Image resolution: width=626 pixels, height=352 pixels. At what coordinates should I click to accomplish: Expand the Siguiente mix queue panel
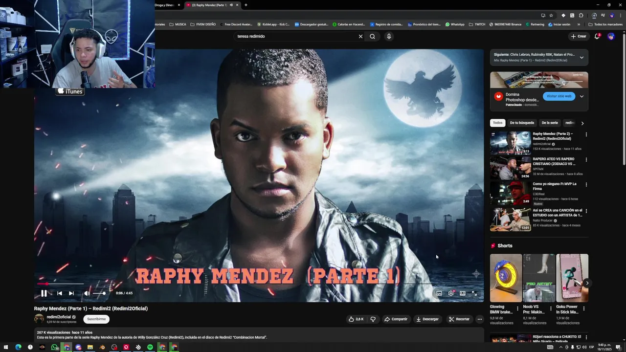[x=581, y=57]
